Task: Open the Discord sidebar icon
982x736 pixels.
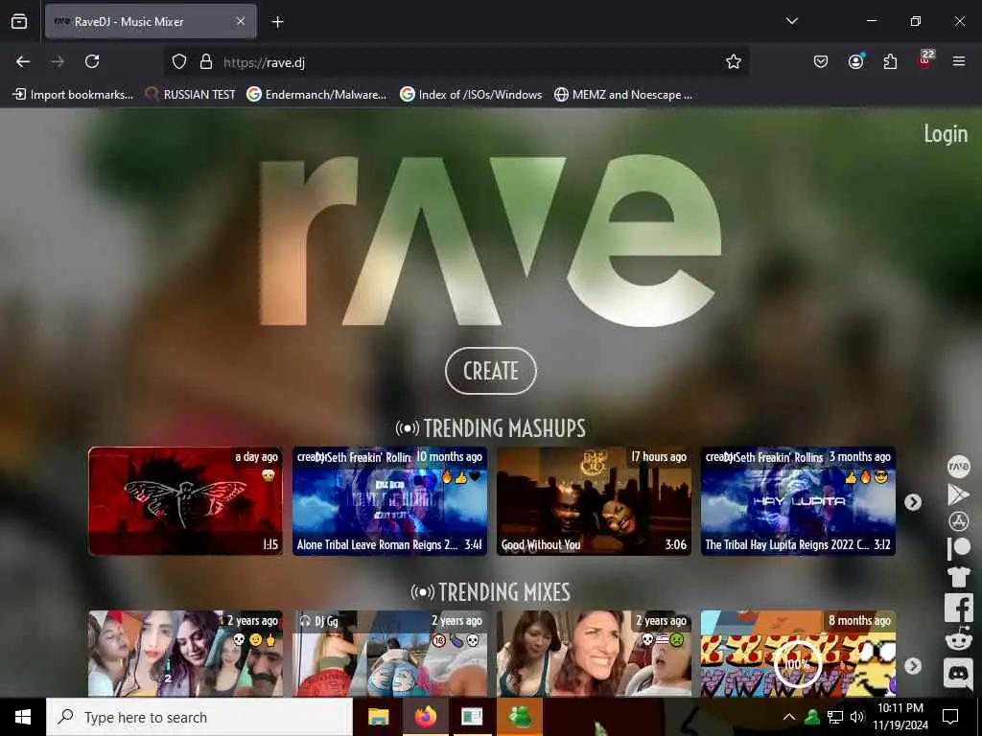Action: click(x=958, y=674)
